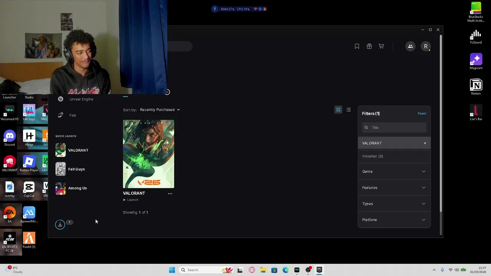Launch VALORANT from Quick Launch
Viewport: 491px width, 276px height.
click(x=72, y=150)
